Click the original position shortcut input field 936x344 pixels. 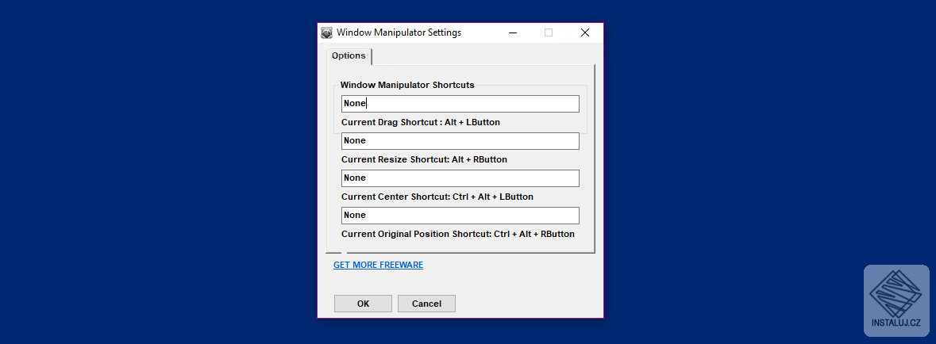460,216
